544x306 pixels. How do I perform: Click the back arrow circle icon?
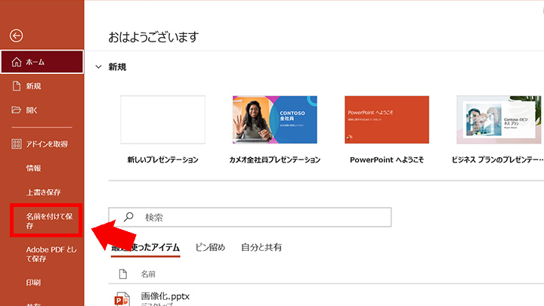click(17, 36)
